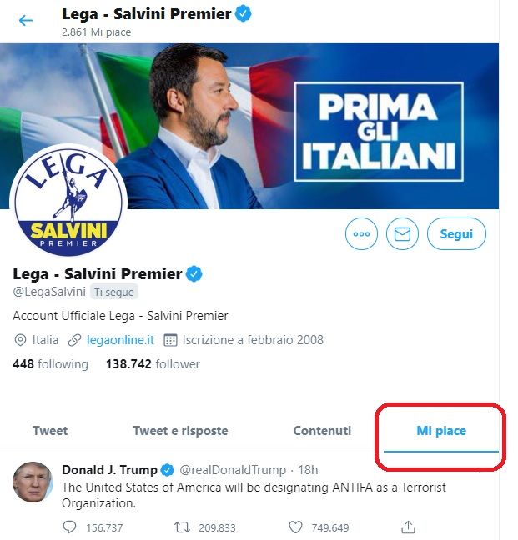View the 138.742 follower list
Image resolution: width=518 pixels, height=540 pixels.
click(153, 364)
